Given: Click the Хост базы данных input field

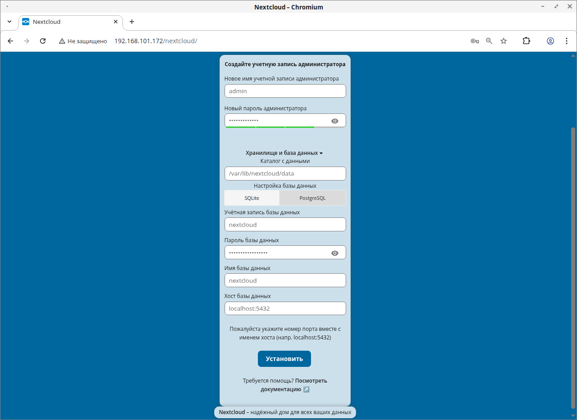Looking at the screenshot, I should (285, 308).
